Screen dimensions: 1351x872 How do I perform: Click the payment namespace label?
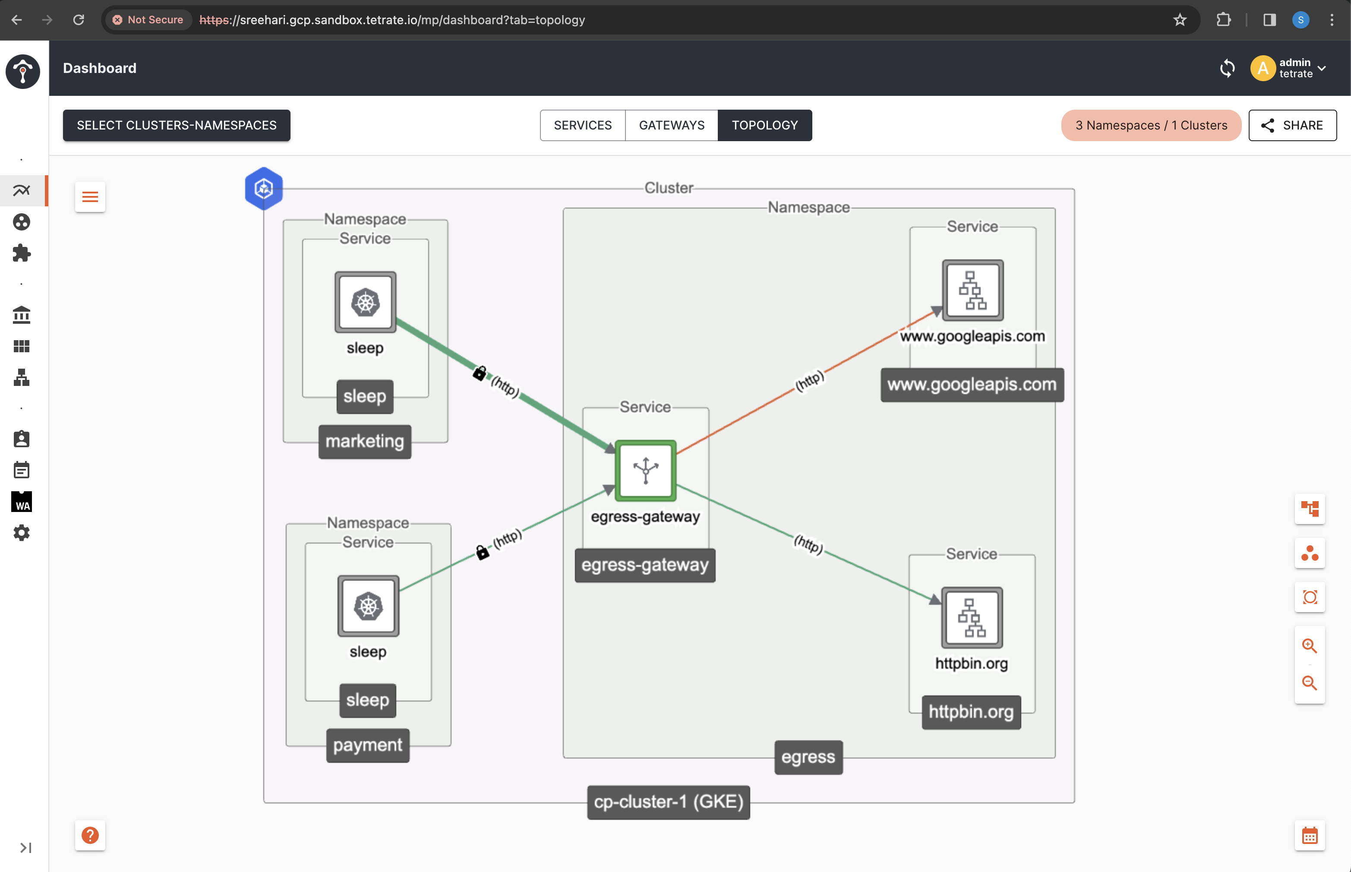click(367, 745)
